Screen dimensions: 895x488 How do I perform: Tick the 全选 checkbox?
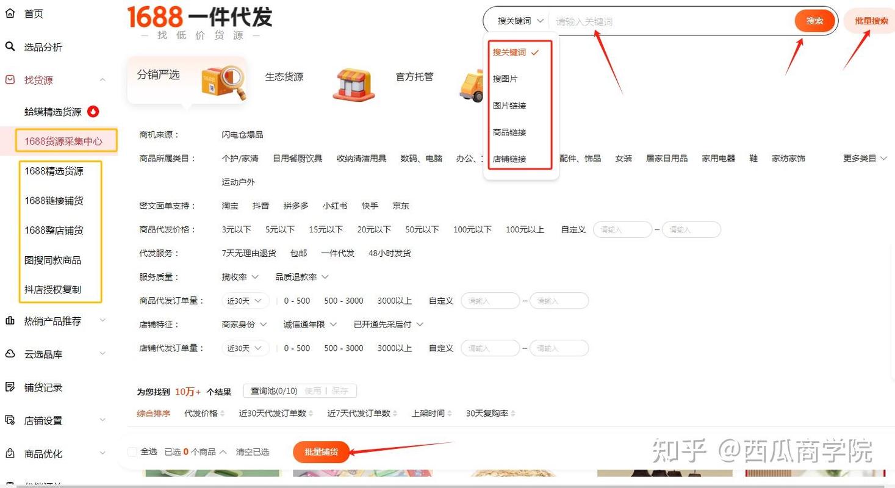tap(132, 452)
